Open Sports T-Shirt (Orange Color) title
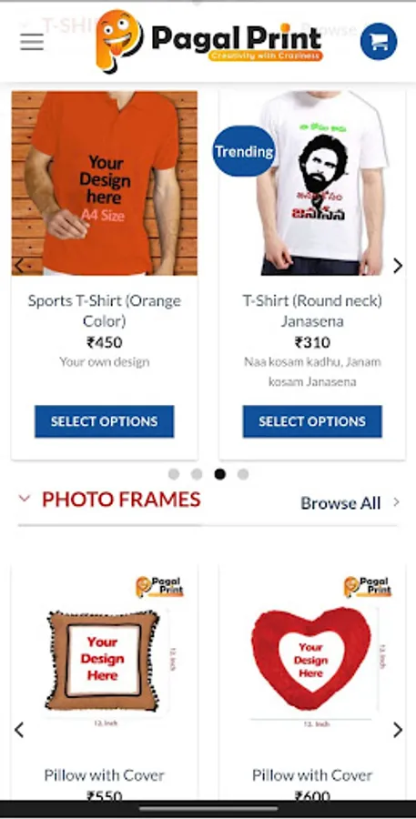Screen dimensions: 416x819 coord(105,311)
